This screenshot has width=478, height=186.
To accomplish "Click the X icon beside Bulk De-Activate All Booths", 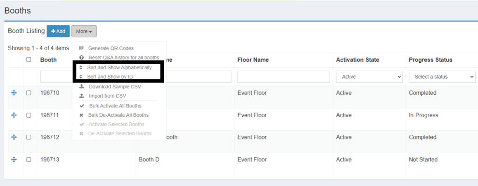I will tap(81, 115).
